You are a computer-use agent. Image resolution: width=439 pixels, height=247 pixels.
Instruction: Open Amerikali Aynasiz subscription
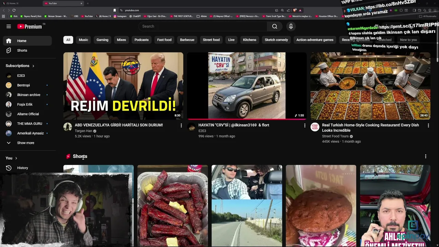pyautogui.click(x=27, y=133)
